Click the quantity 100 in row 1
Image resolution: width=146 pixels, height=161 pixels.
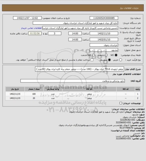pyautogui.click(x=34, y=94)
